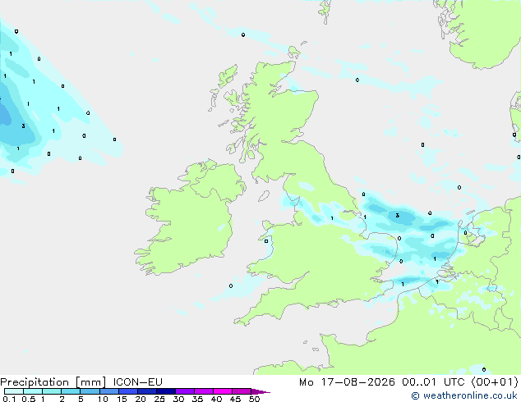
Task: Click the 5 mm legend color swatch
Action: pos(90,391)
